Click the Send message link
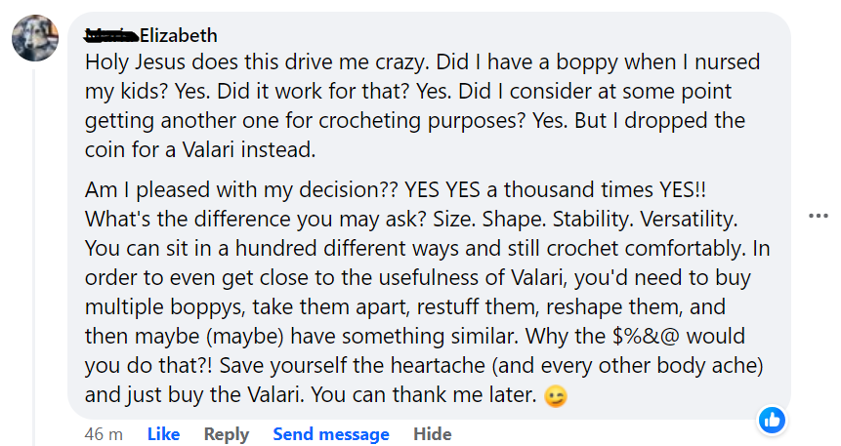 [x=331, y=434]
